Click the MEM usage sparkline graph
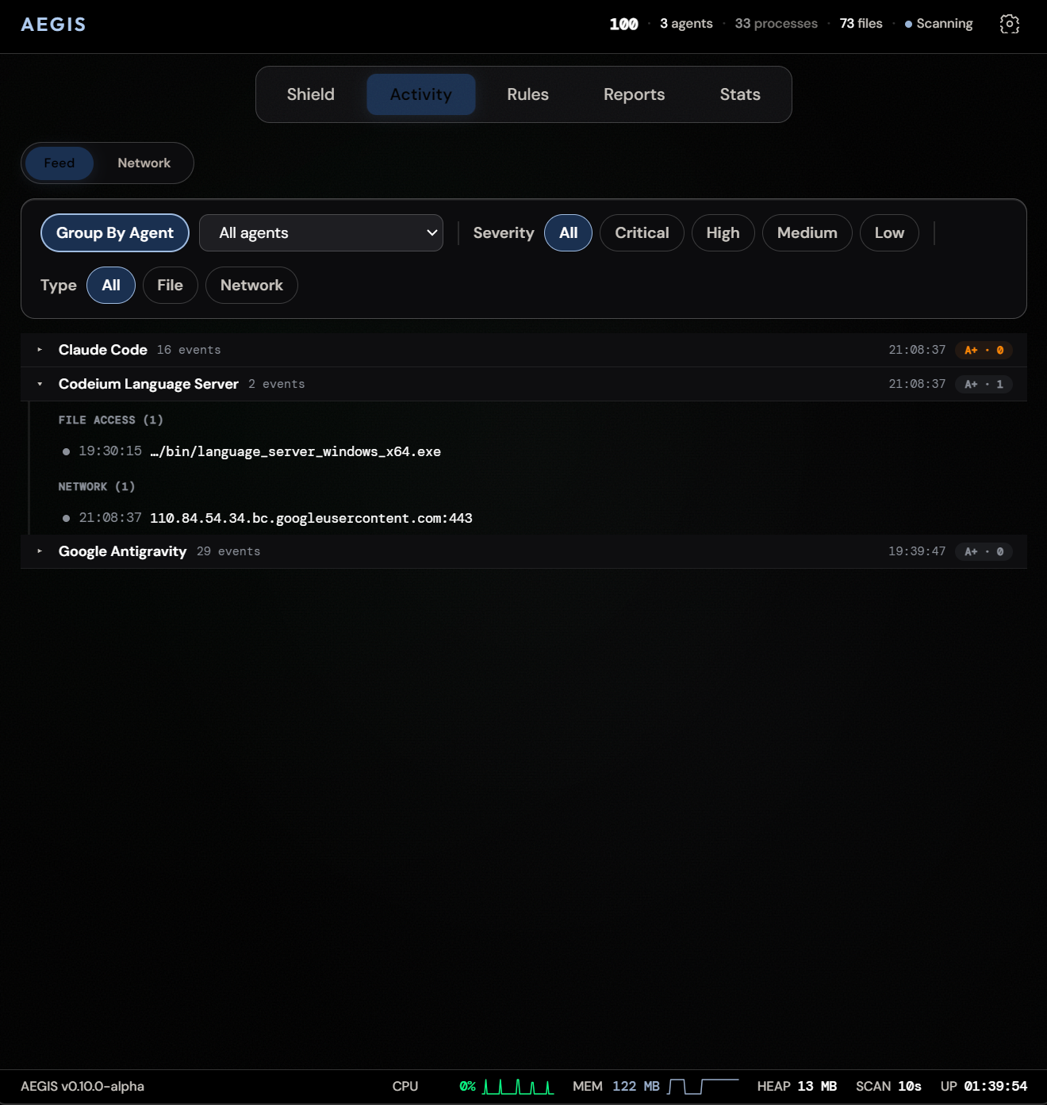The image size is (1047, 1105). coord(703,1086)
